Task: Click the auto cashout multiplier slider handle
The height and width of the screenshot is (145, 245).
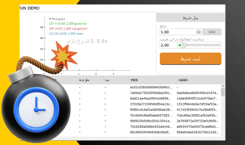Action: click(183, 45)
